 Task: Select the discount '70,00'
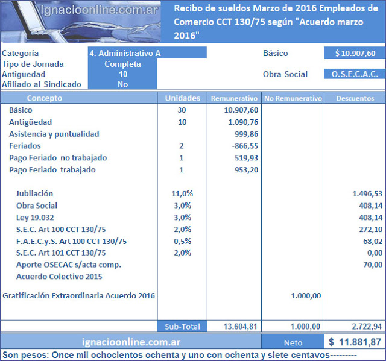pos(373,265)
